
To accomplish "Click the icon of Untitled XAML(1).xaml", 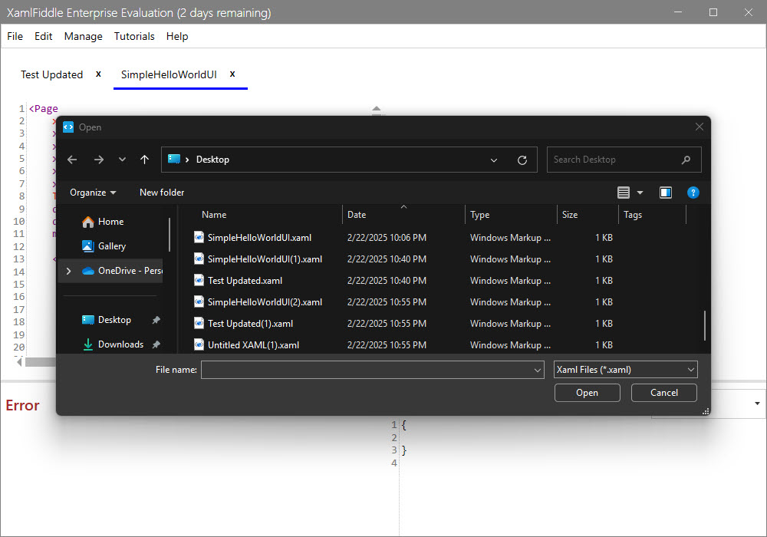I will [x=199, y=344].
